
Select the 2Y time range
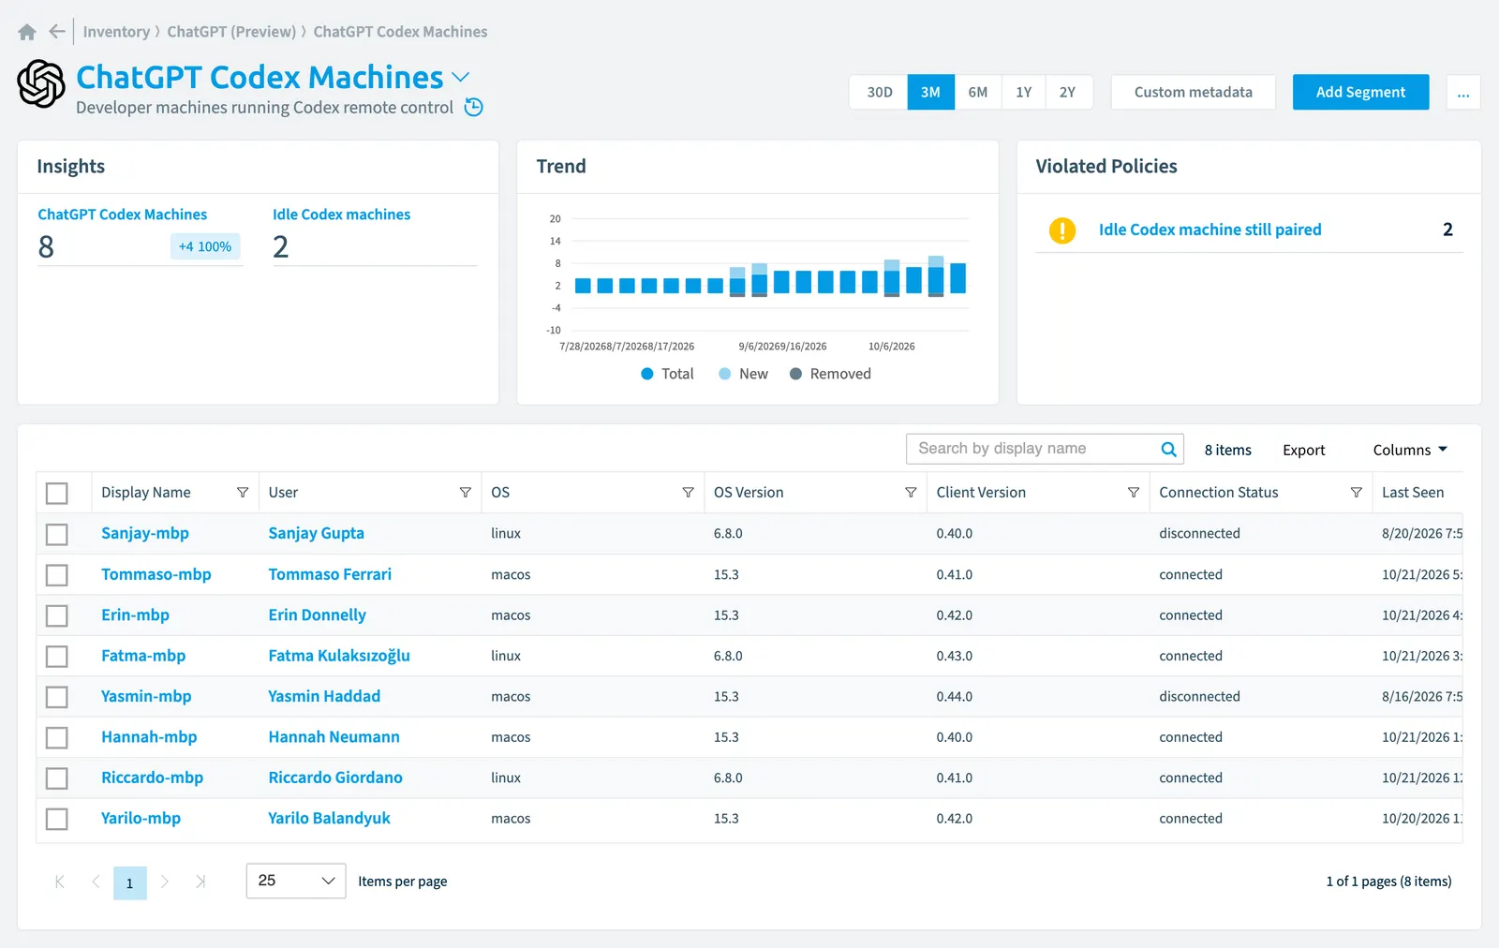pos(1068,92)
